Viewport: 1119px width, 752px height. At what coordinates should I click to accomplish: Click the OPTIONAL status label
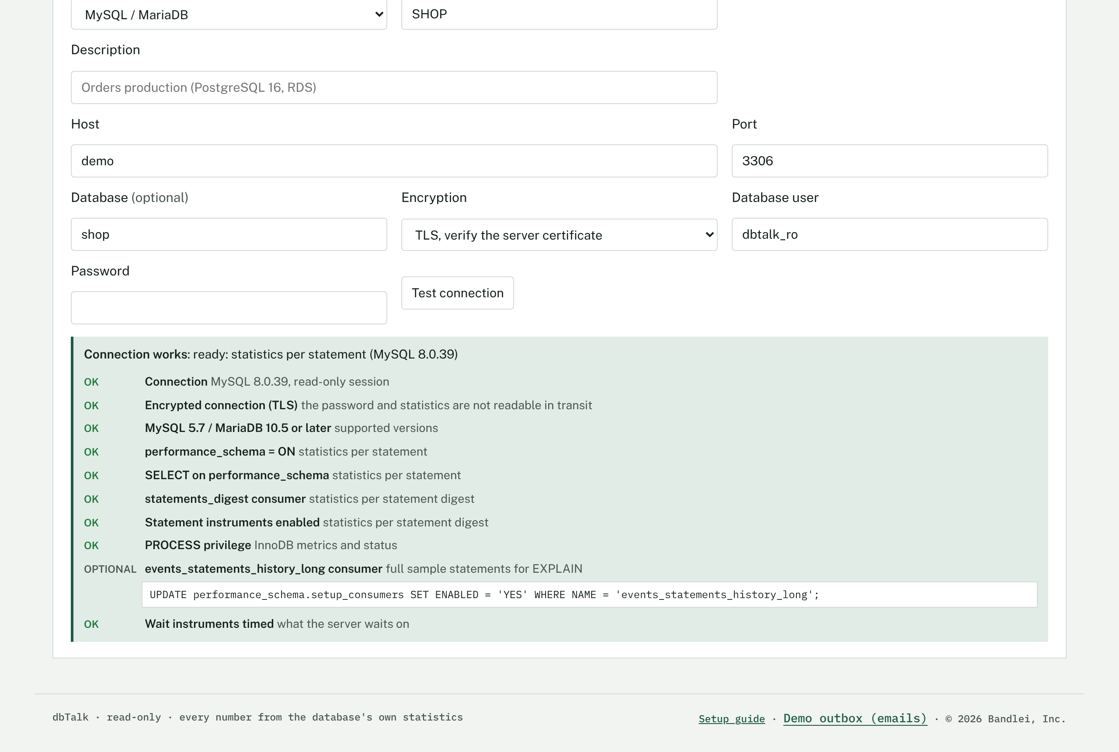point(110,569)
